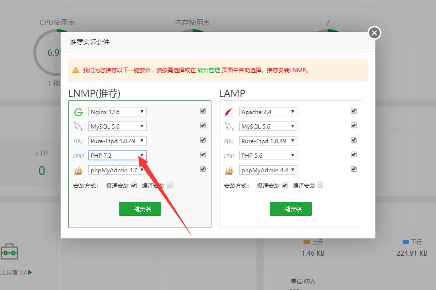Click the phpMyAdmin sailboat icon in LAMP

(x=229, y=170)
